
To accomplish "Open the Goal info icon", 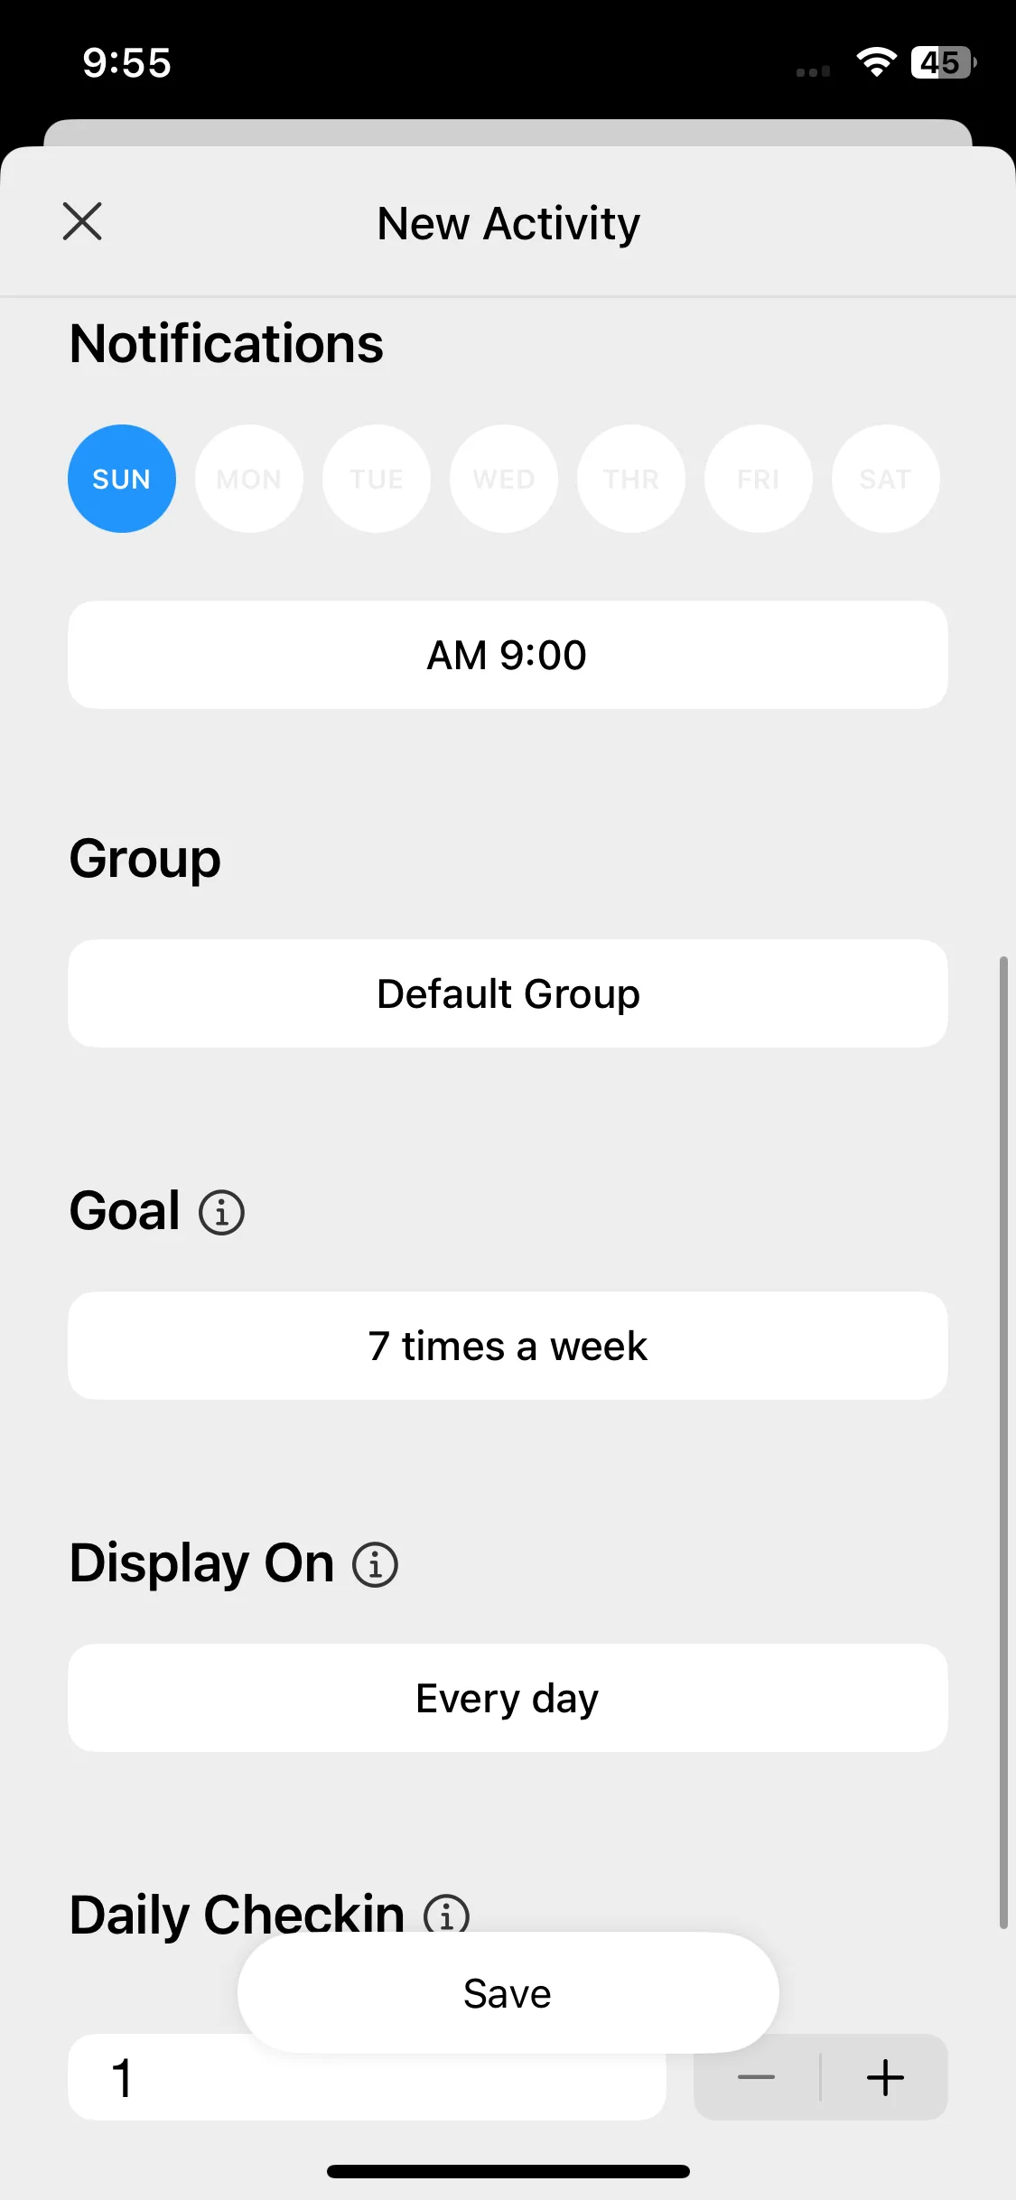I will tap(221, 1212).
